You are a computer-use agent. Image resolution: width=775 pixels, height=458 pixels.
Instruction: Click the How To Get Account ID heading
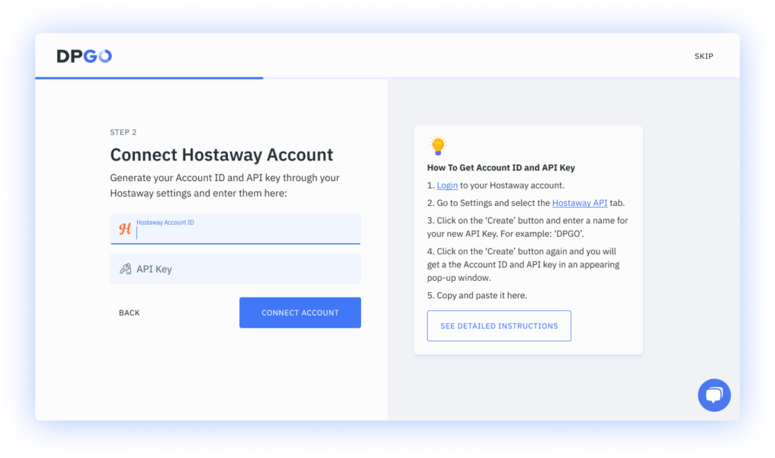pos(501,167)
